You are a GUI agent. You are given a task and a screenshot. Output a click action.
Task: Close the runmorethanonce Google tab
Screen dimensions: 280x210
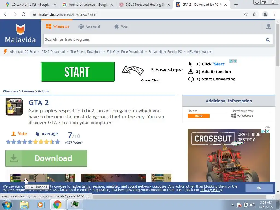click(x=112, y=5)
